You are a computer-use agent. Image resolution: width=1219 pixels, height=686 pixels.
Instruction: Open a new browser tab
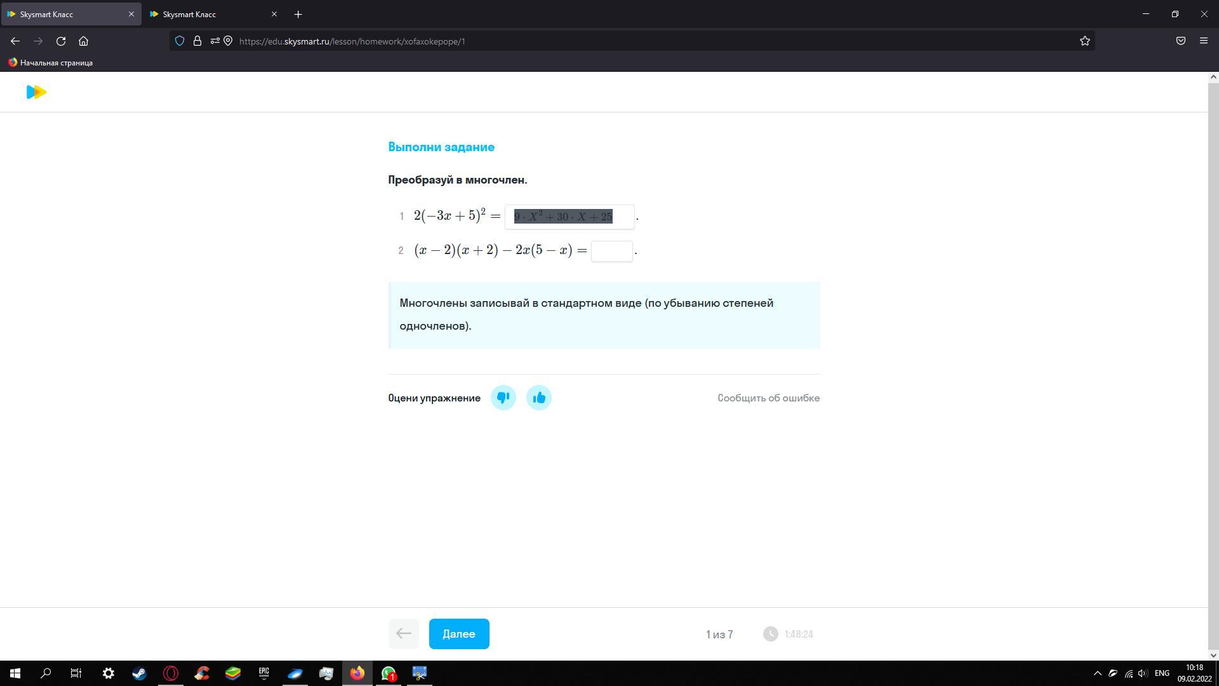[x=298, y=14]
